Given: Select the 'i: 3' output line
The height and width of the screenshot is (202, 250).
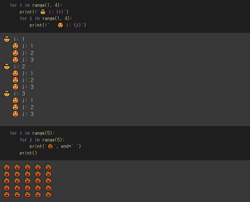Looking at the screenshot, I should [14, 94].
